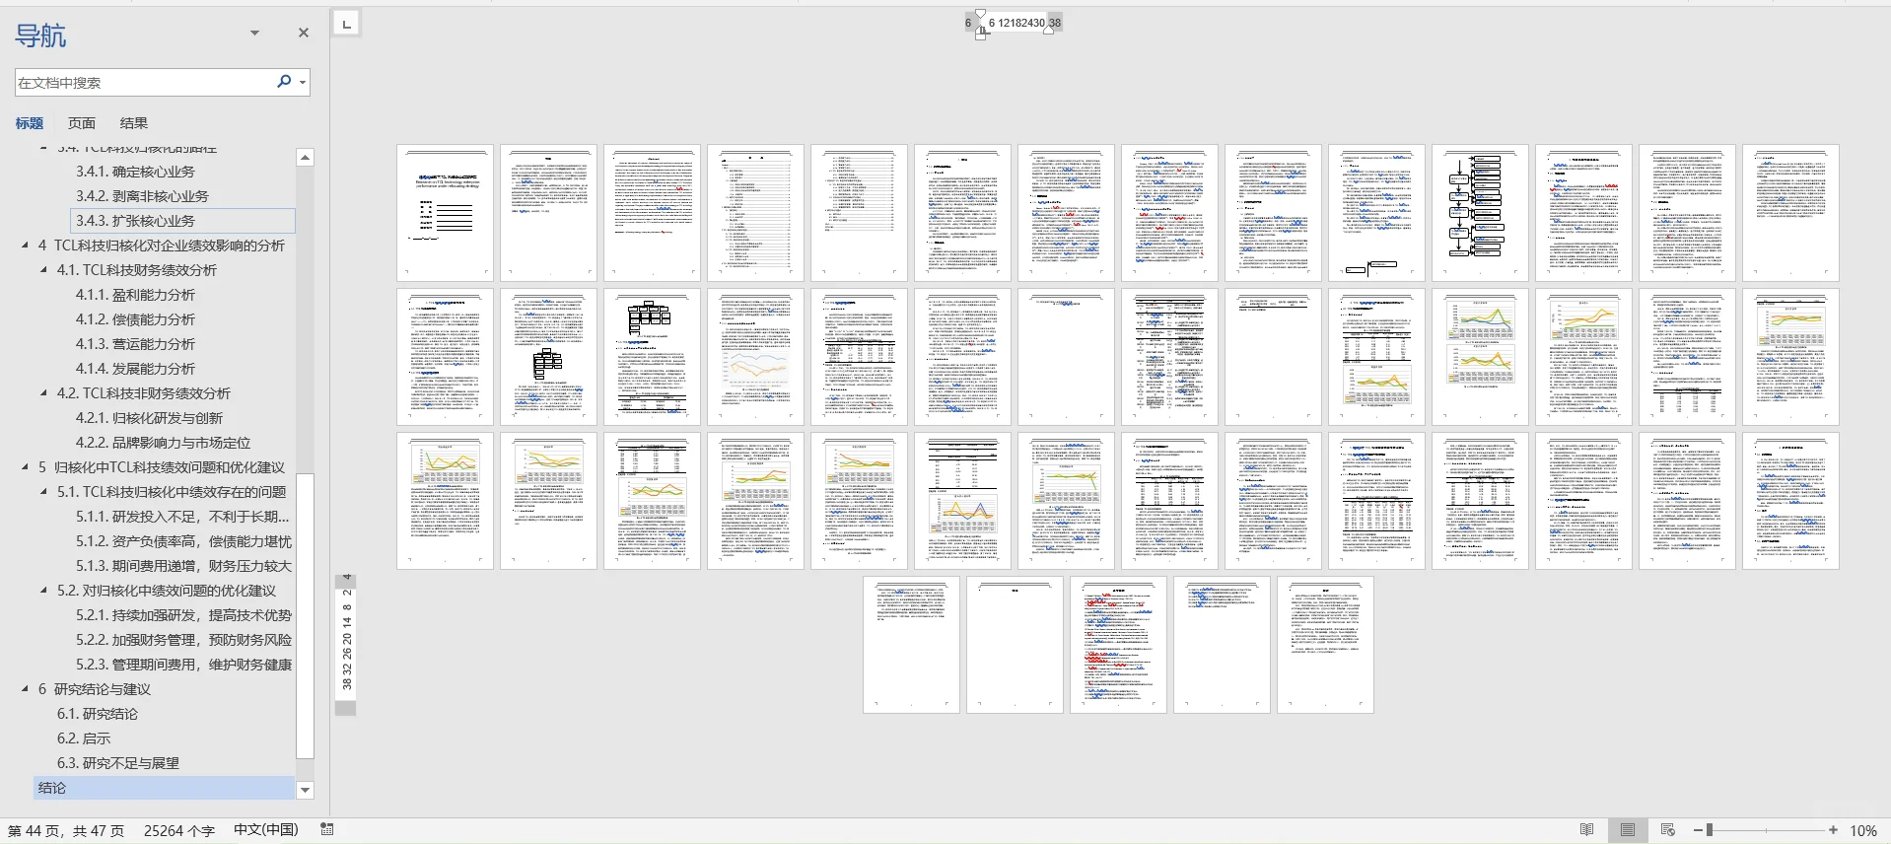Collapse heading 6 研究结论与建议
Image resolution: width=1891 pixels, height=844 pixels.
tap(26, 689)
